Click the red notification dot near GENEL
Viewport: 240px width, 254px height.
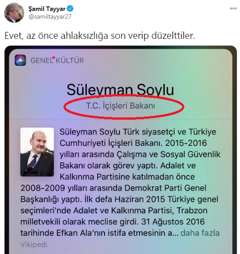click(x=53, y=58)
